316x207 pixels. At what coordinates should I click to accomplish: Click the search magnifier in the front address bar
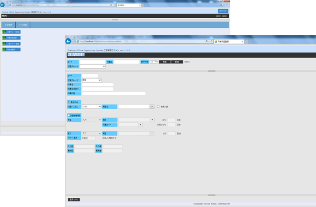(207, 42)
